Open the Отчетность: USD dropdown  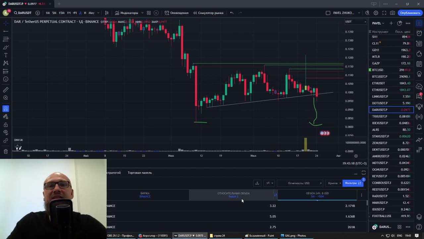click(x=300, y=183)
